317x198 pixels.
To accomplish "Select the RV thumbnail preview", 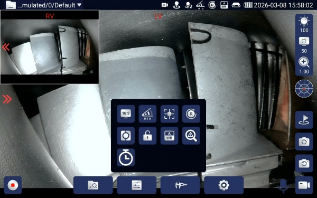I will coord(50,47).
